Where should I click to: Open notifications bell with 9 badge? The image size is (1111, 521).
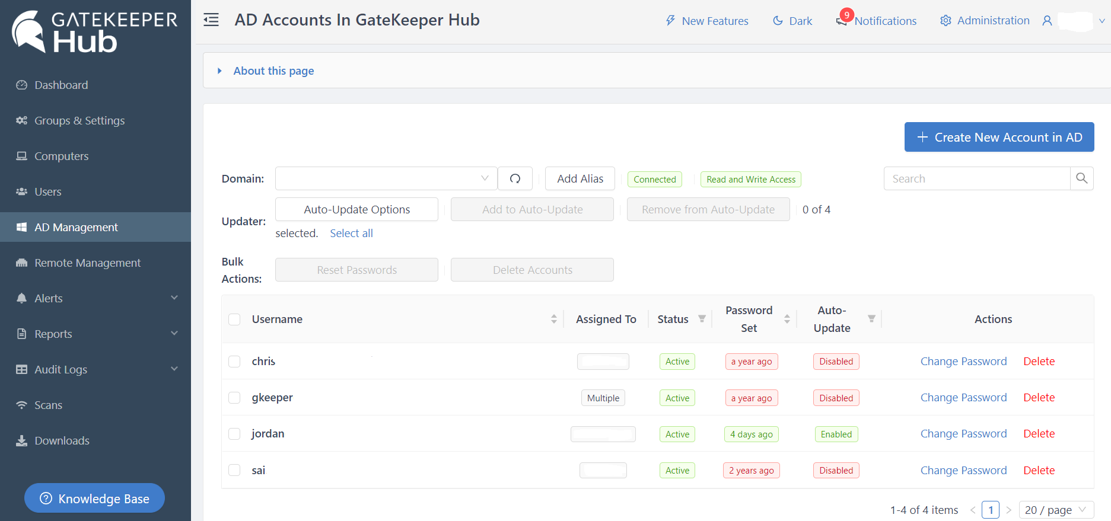click(x=842, y=20)
